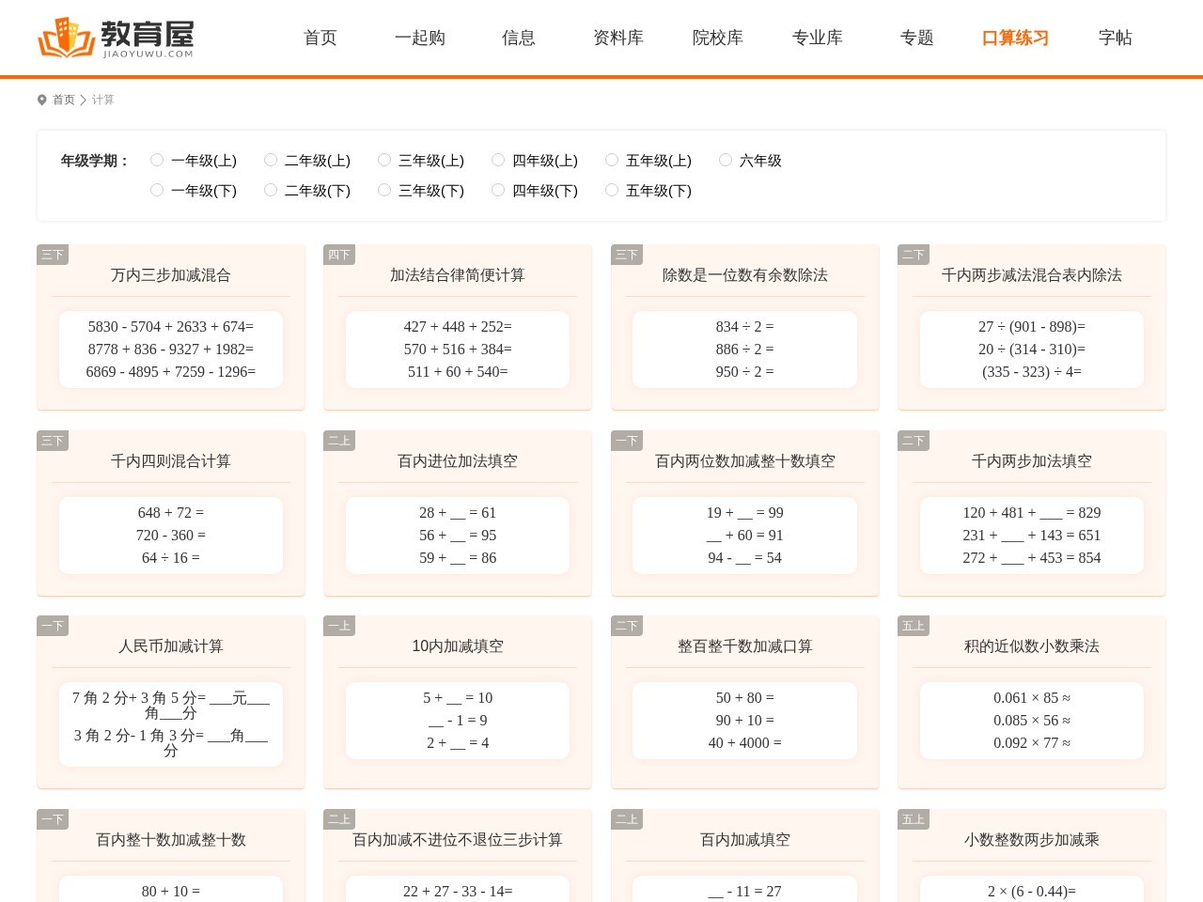This screenshot has width=1203, height=902.
Task: Go to the 信息 section
Action: click(x=519, y=38)
